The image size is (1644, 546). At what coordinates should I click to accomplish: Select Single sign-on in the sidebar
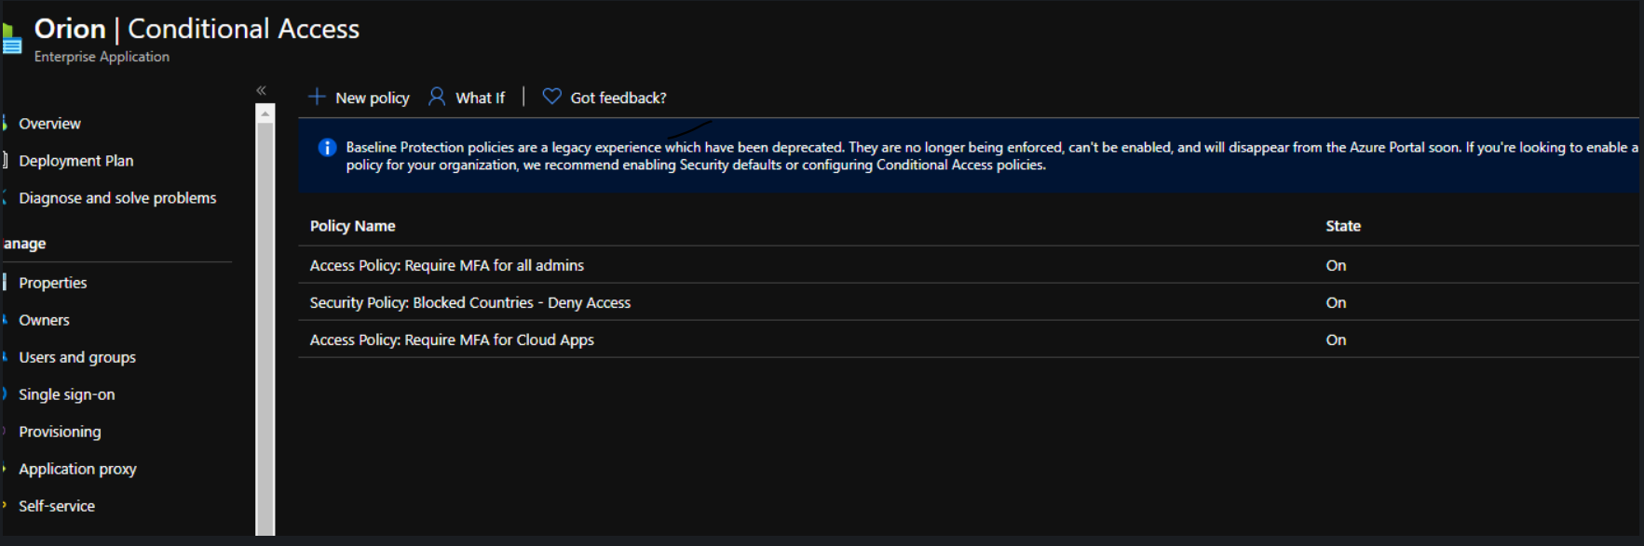click(x=66, y=394)
